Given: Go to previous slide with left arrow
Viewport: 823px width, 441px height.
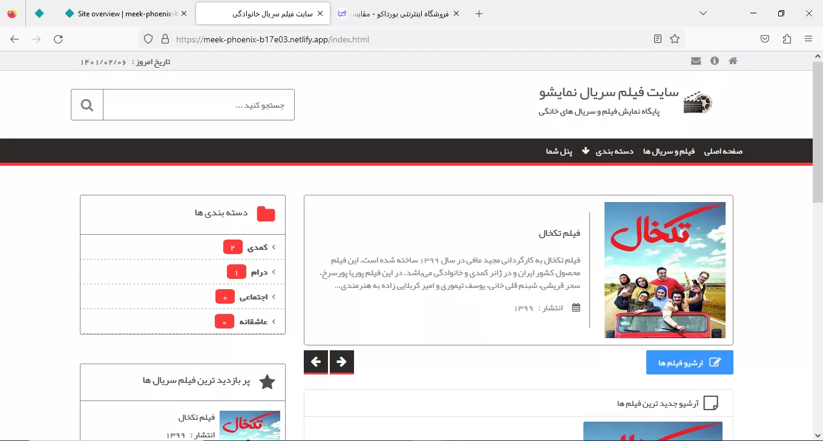Looking at the screenshot, I should 316,362.
